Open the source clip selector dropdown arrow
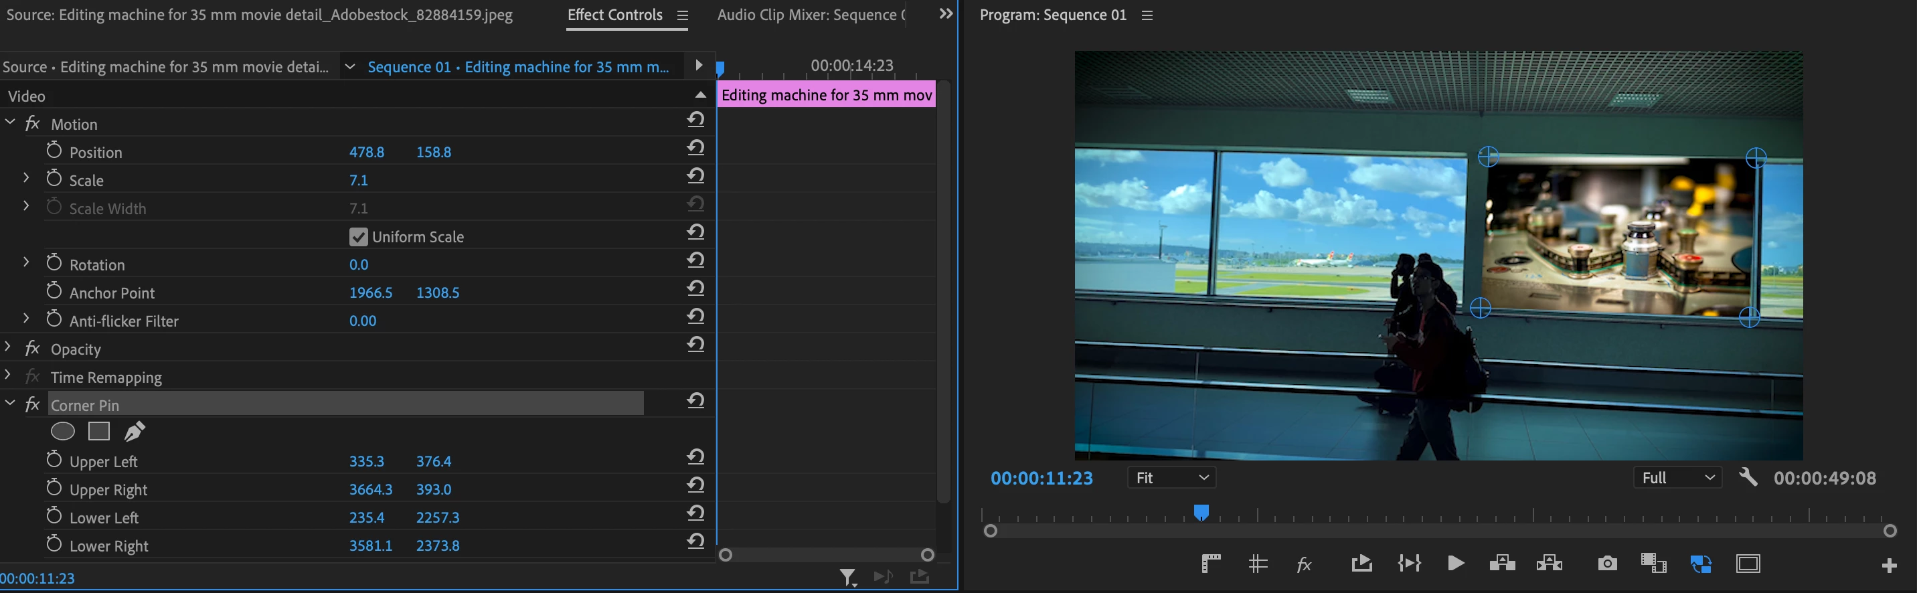Screen dimensions: 1917x593 tap(349, 66)
